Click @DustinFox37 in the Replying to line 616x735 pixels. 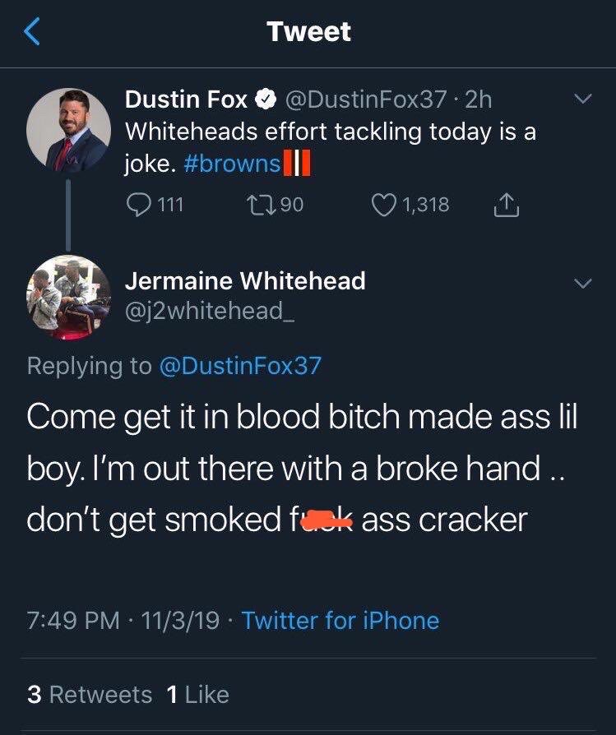(239, 365)
